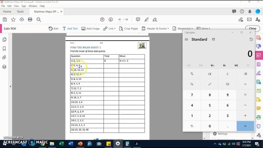This screenshot has width=263, height=148.
Task: Open the page thumbnails panel icon
Action: pyautogui.click(x=5, y=39)
